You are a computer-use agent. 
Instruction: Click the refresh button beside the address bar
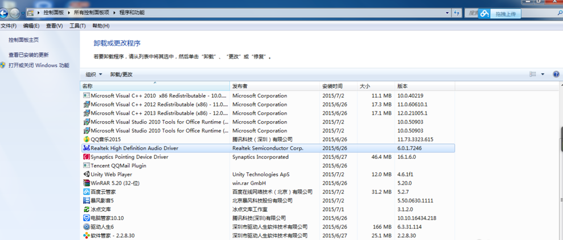click(457, 13)
